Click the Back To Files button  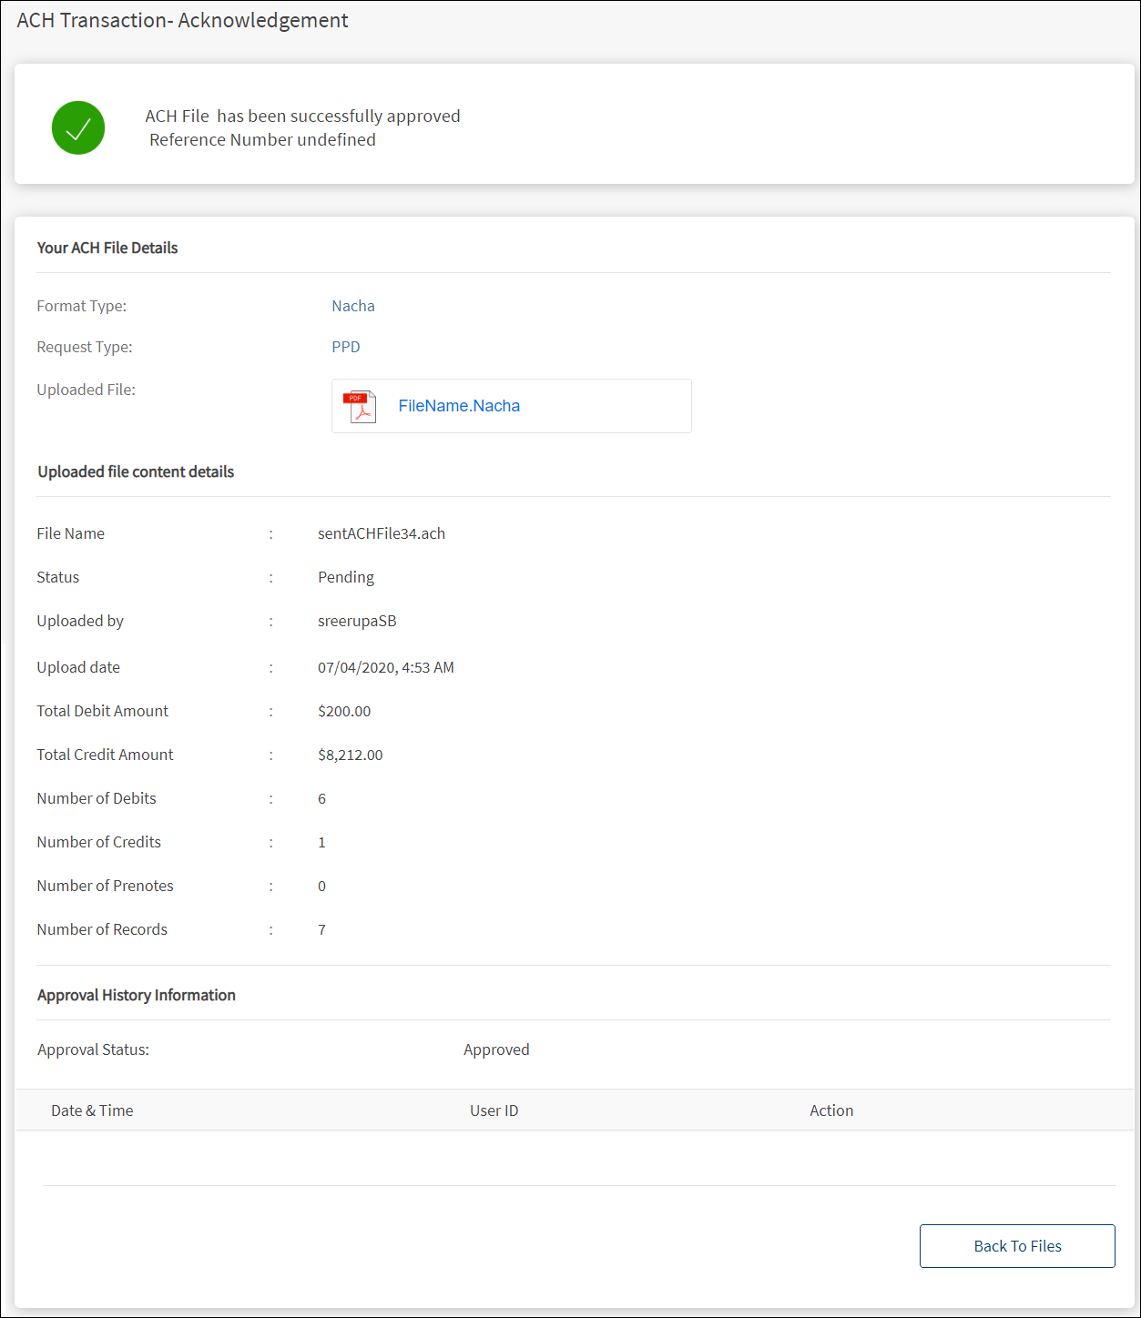(x=1017, y=1246)
